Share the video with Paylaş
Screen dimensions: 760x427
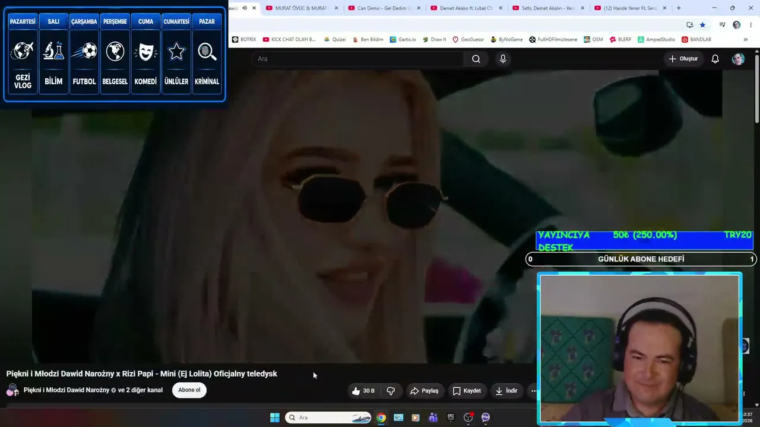pyautogui.click(x=425, y=391)
